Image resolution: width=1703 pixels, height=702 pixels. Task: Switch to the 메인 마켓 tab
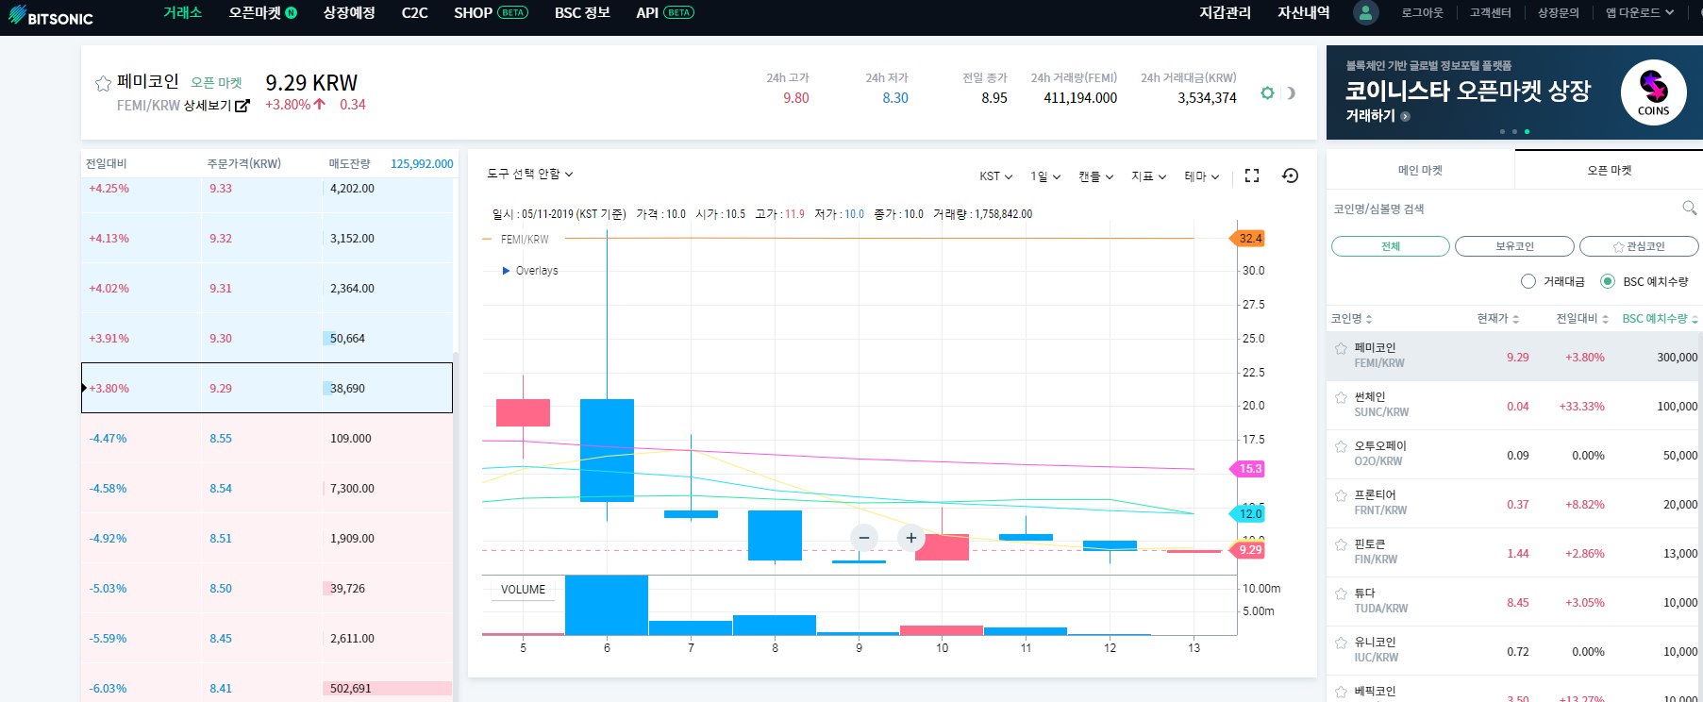1420,170
